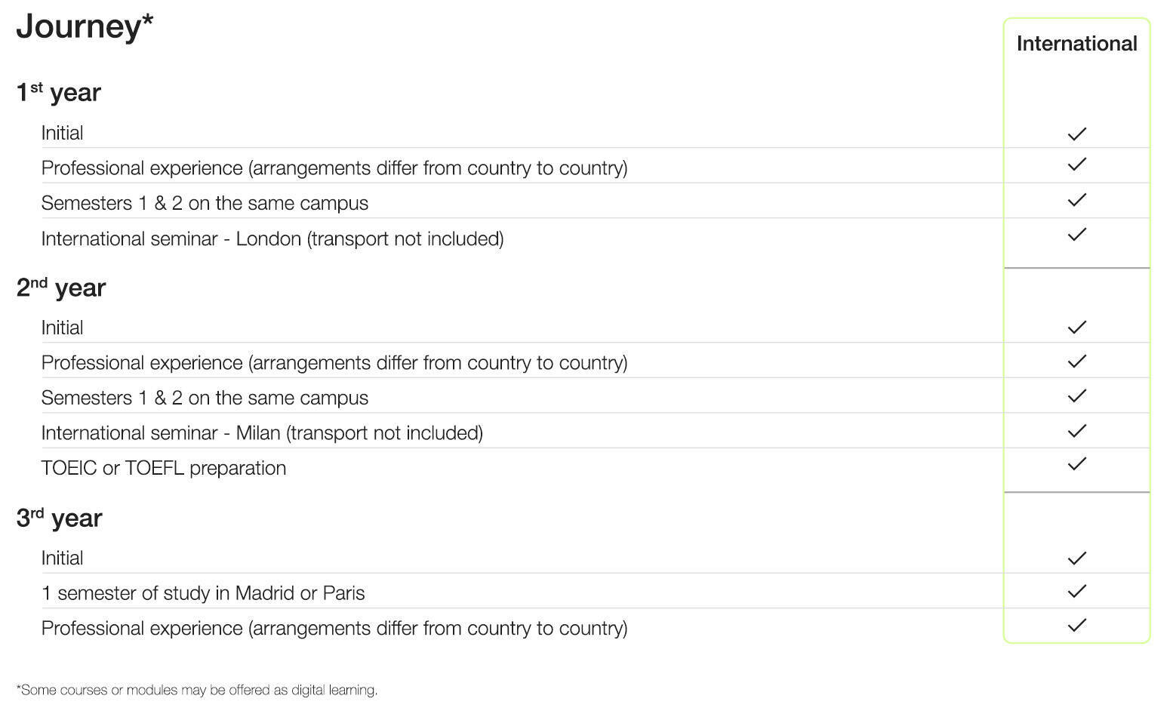Image resolution: width=1173 pixels, height=717 pixels.
Task: Click checkmark for 3rd year Initial
Action: point(1077,559)
